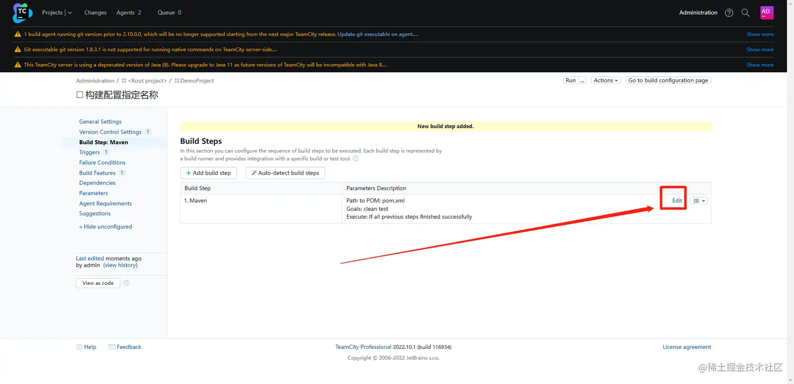Image resolution: width=794 pixels, height=384 pixels.
Task: Open Suggestions in sidebar
Action: coord(95,214)
